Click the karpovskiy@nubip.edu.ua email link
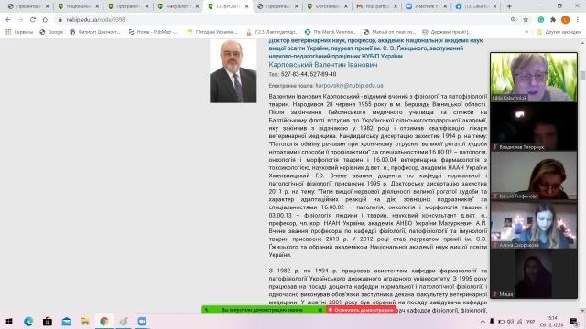The width and height of the screenshot is (586, 329). click(349, 85)
